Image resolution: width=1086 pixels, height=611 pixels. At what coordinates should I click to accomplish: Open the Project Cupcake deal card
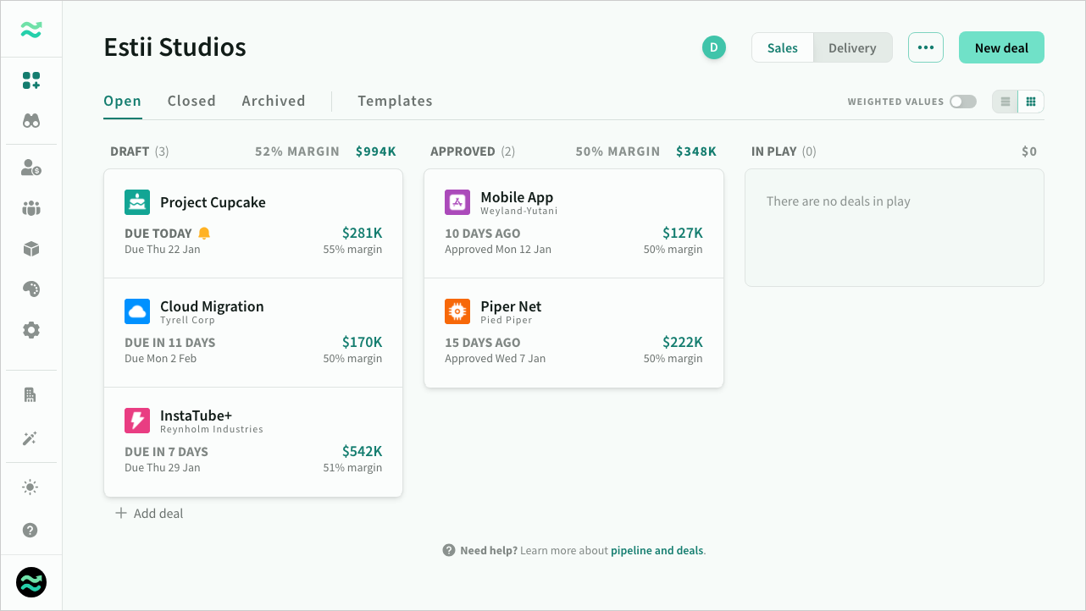click(x=253, y=223)
